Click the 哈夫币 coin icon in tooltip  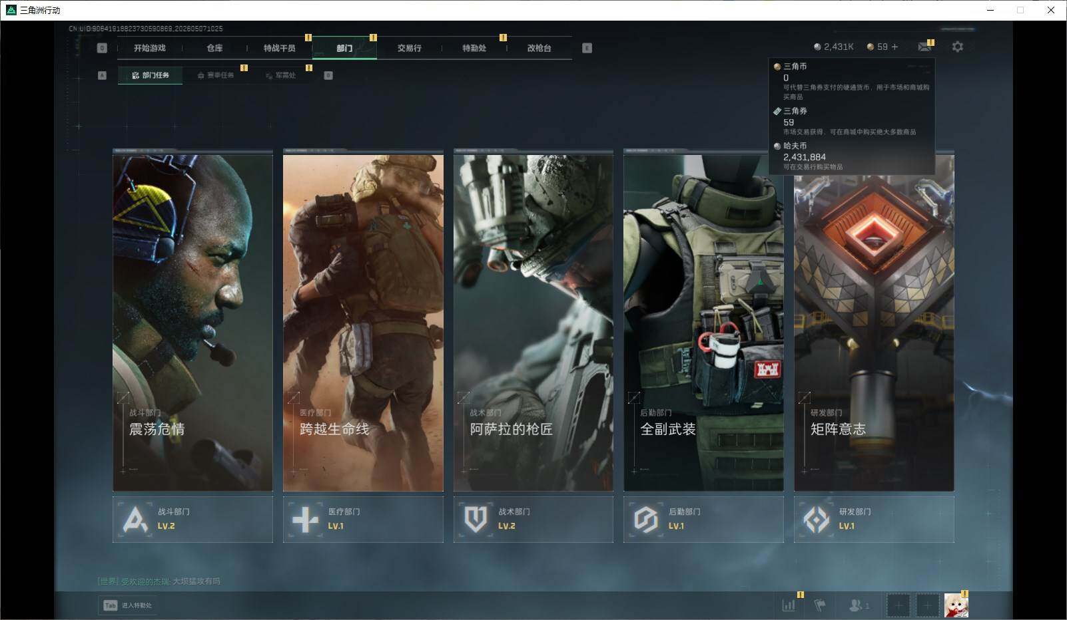[777, 146]
